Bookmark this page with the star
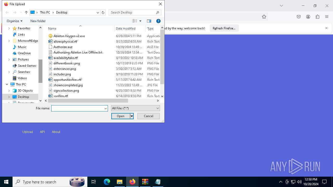Image resolution: width=333 pixels, height=187 pixels. (x=264, y=17)
